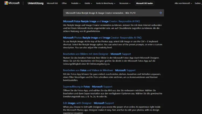Click the text starting 'Um Restyle Image und Image Creator'
The width and height of the screenshot is (202, 114).
click(x=112, y=28)
